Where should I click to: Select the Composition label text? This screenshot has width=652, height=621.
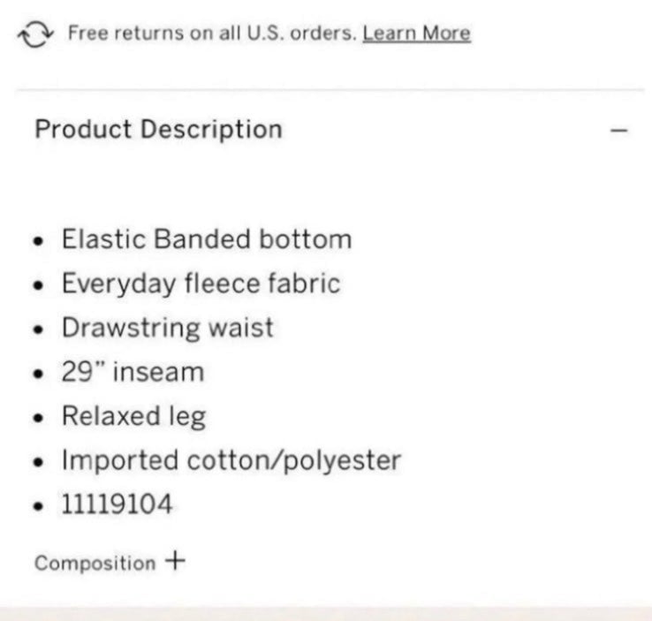click(x=95, y=564)
